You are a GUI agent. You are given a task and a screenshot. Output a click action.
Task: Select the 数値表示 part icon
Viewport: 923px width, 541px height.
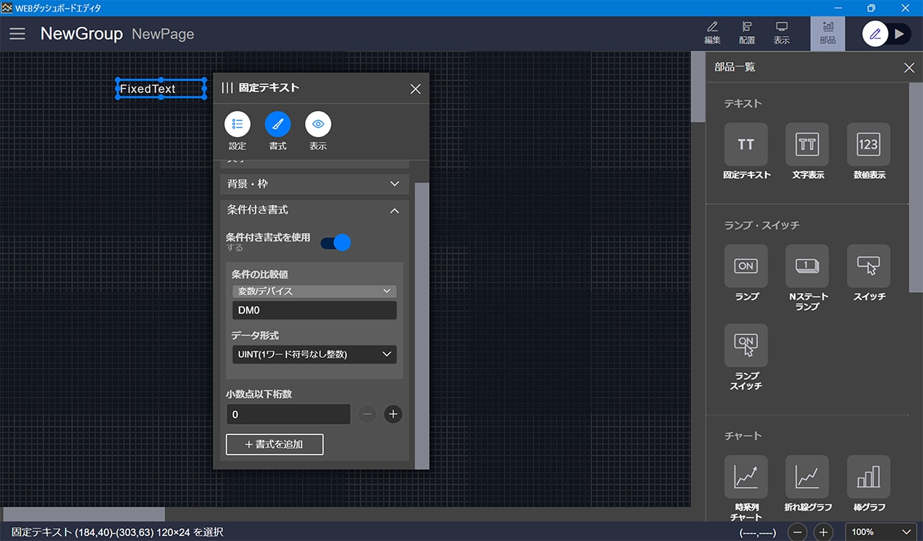pyautogui.click(x=868, y=144)
